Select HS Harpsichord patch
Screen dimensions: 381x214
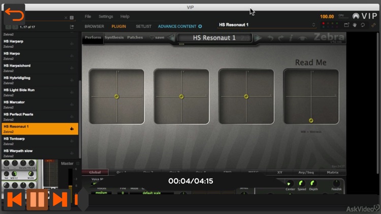pos(40,68)
